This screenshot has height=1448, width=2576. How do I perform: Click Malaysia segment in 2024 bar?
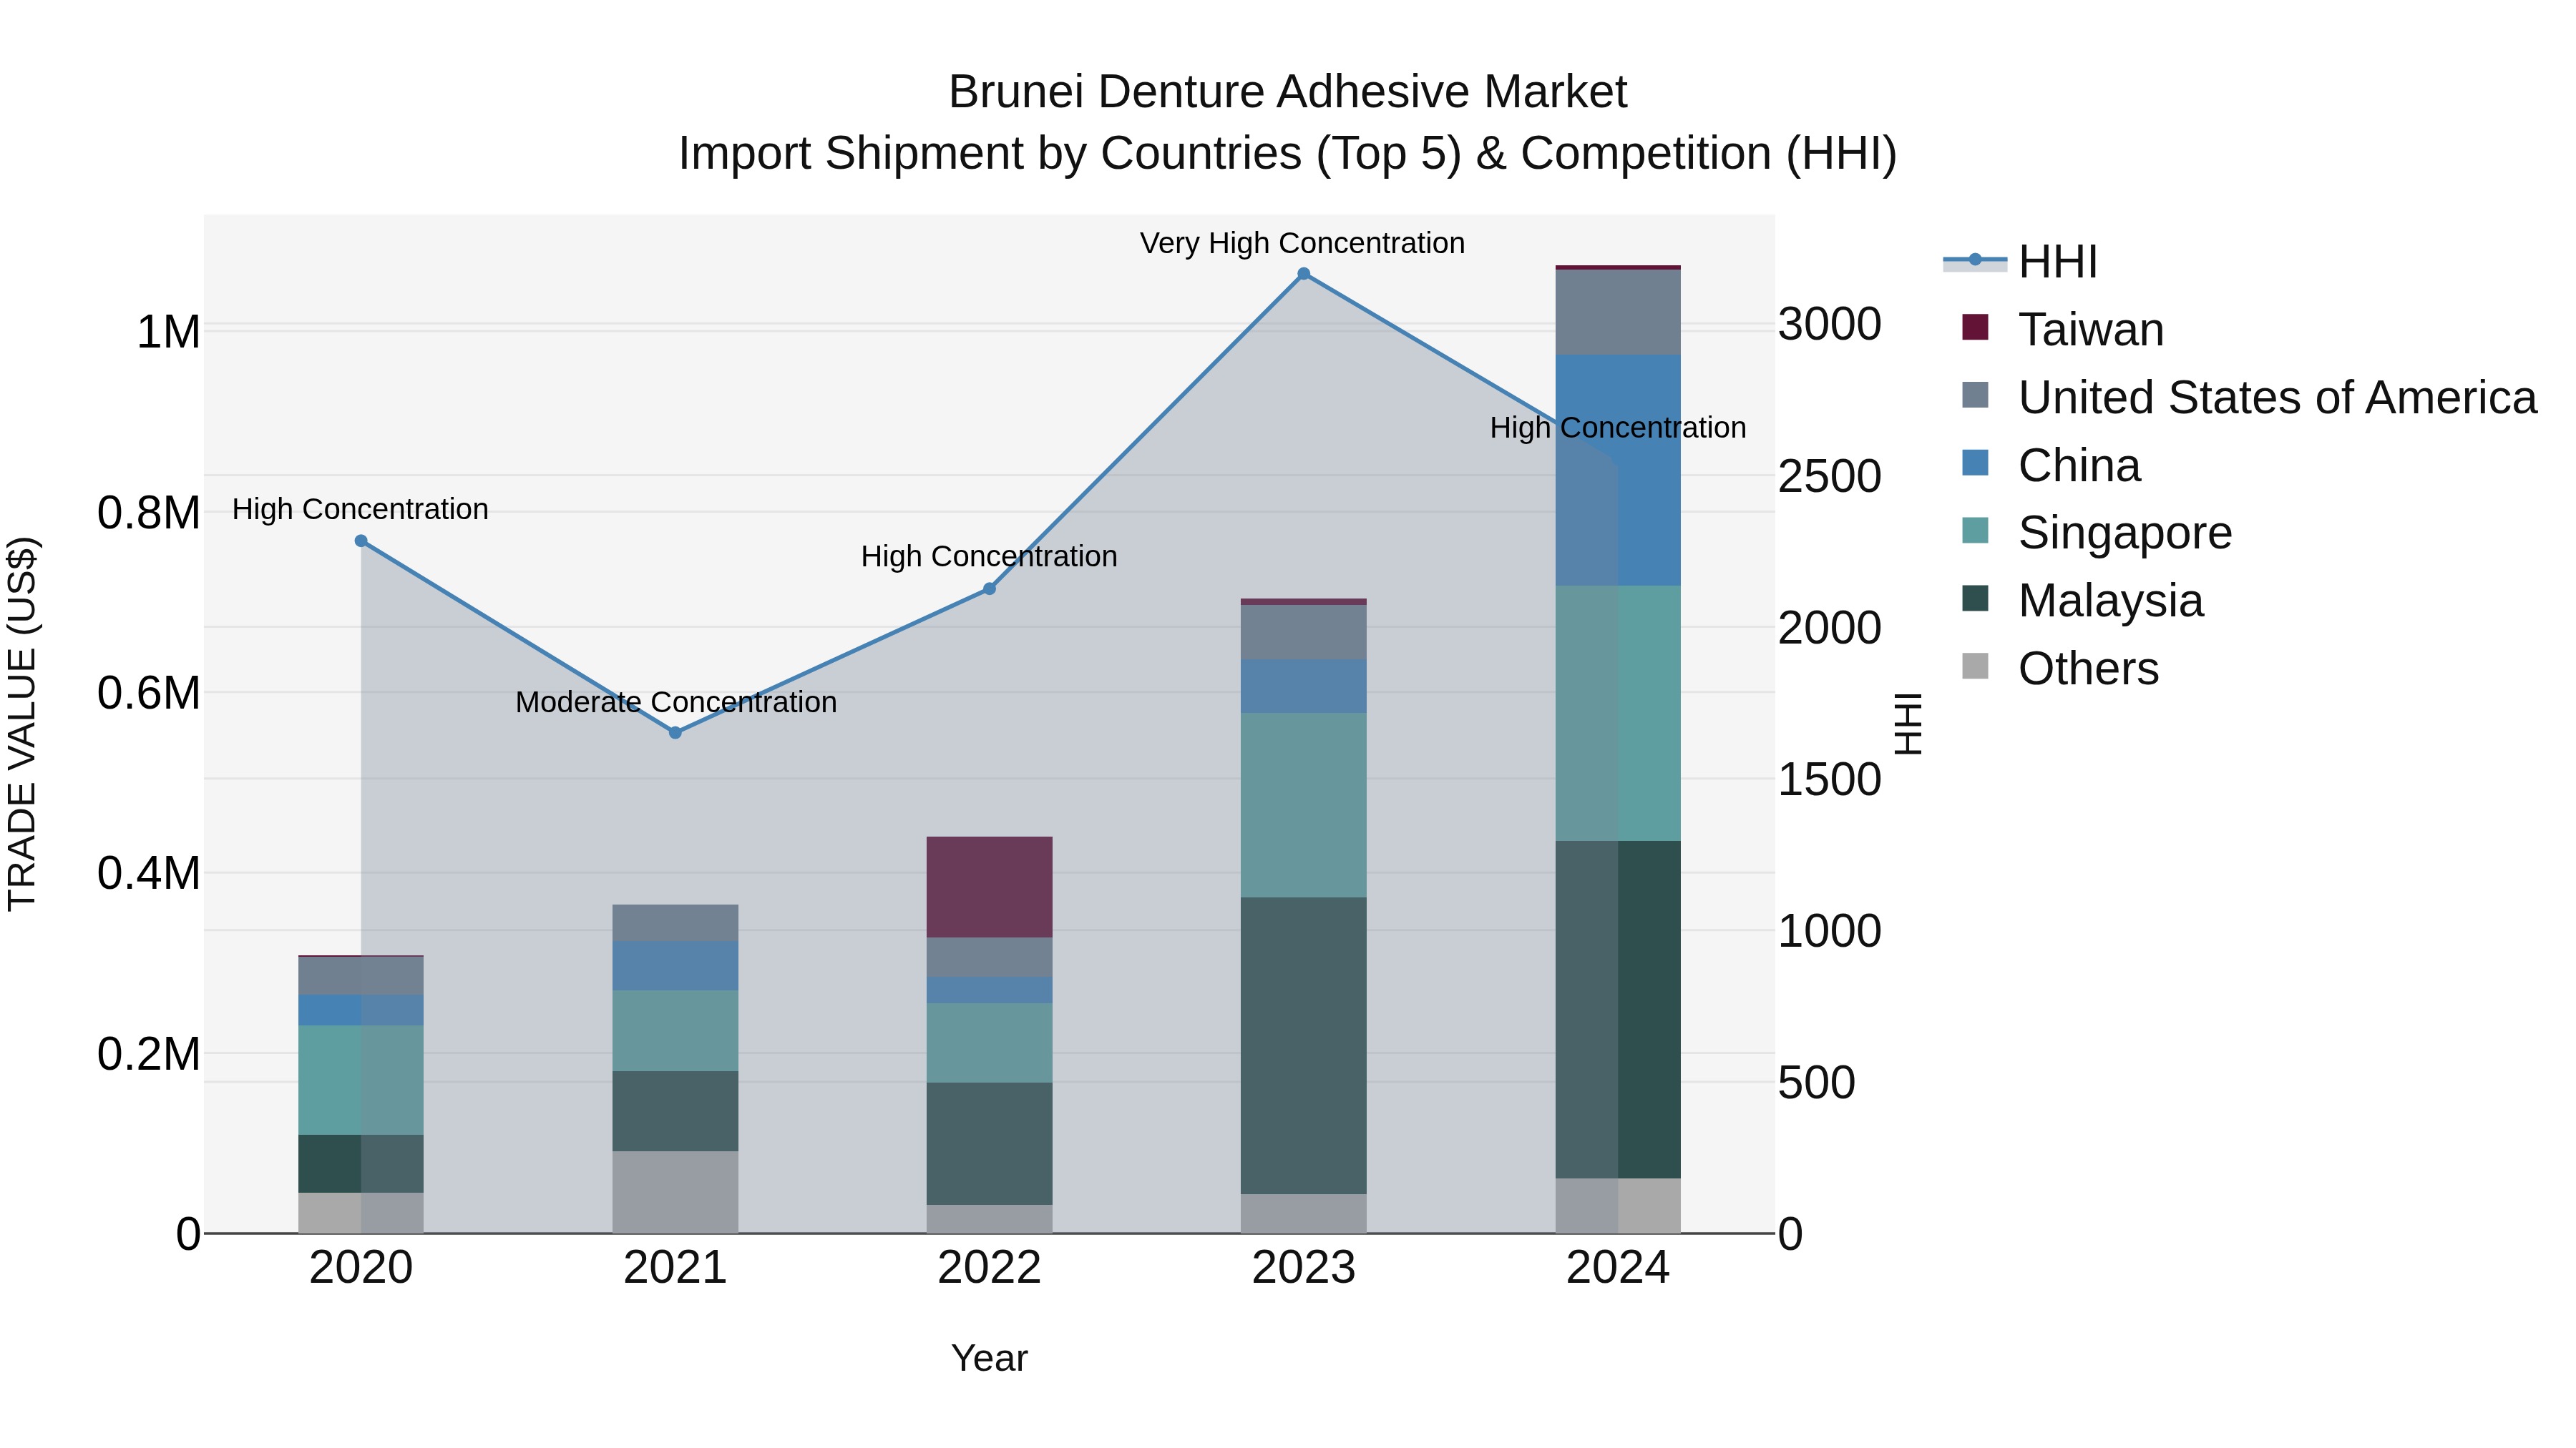pos(1618,1009)
